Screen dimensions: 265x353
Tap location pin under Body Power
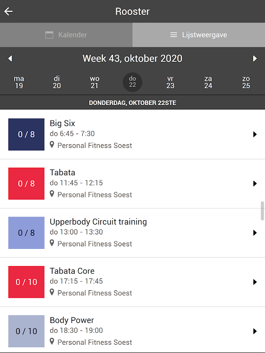pos(52,342)
